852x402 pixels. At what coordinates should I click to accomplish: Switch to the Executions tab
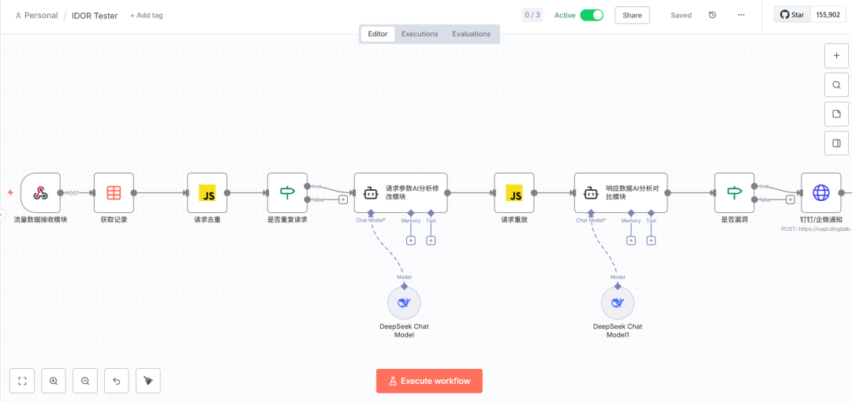[x=420, y=34]
